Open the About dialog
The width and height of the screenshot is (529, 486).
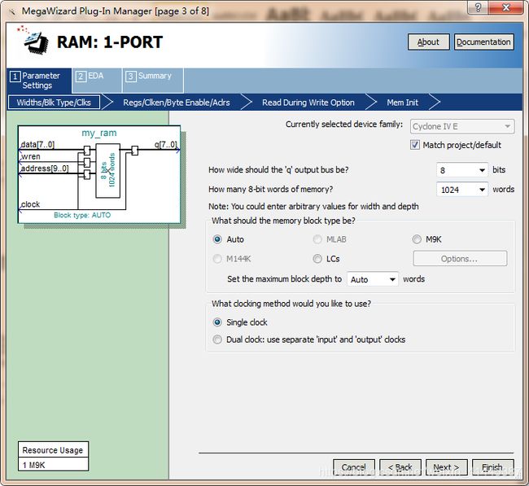(x=428, y=42)
